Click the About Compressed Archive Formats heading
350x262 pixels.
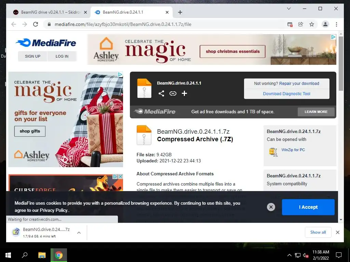[x=175, y=174]
